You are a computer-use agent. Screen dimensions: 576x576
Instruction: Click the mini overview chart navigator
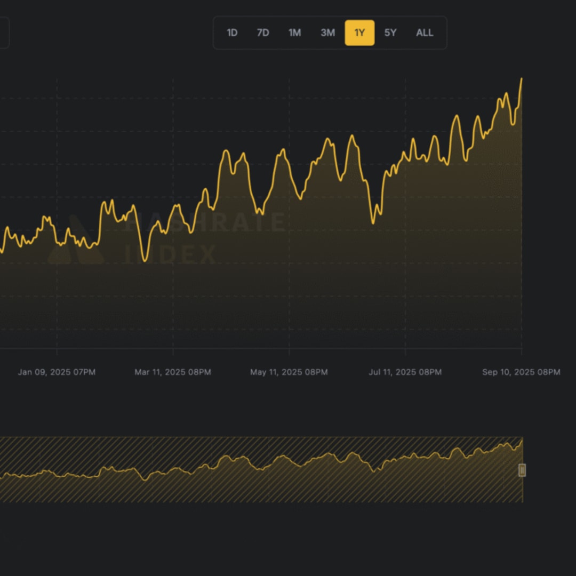point(261,469)
